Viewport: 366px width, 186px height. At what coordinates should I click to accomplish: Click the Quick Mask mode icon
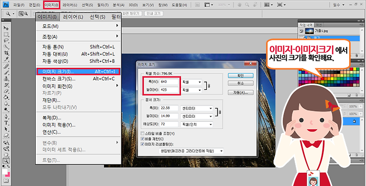point(6,181)
